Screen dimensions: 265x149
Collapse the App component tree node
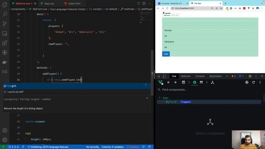click(159, 98)
